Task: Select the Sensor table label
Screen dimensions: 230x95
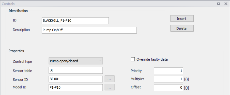Action: [x=22, y=71]
